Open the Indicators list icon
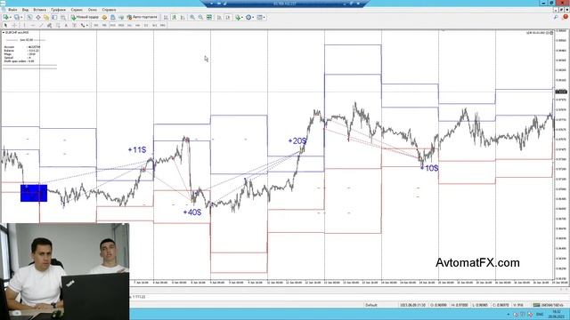The height and width of the screenshot is (320, 570). [238, 17]
